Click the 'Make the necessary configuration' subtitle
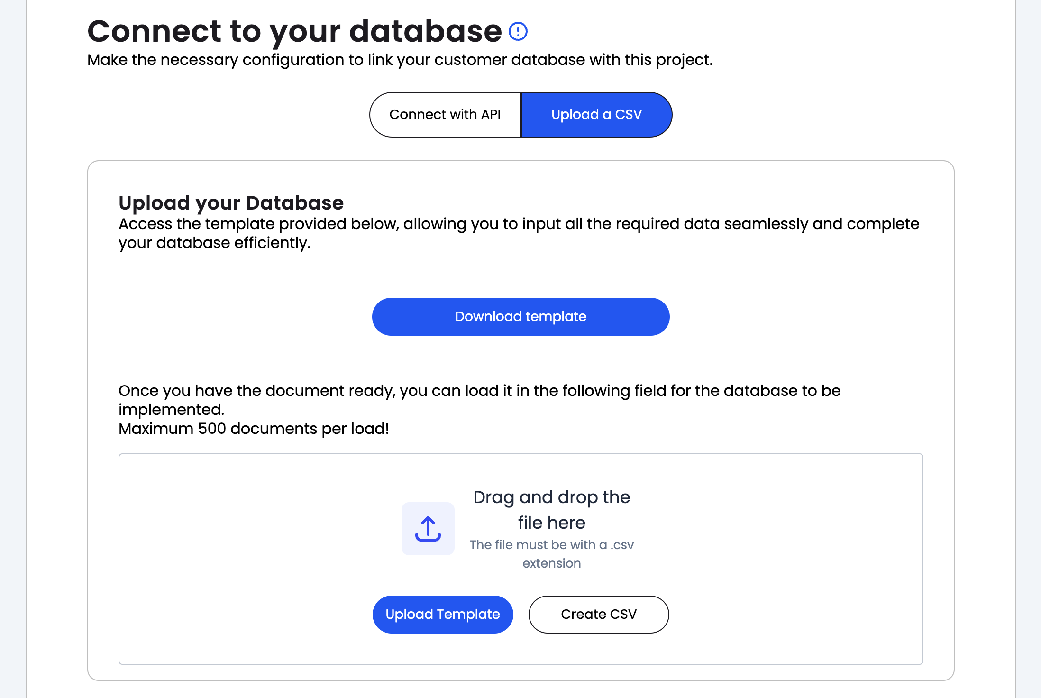 click(399, 60)
